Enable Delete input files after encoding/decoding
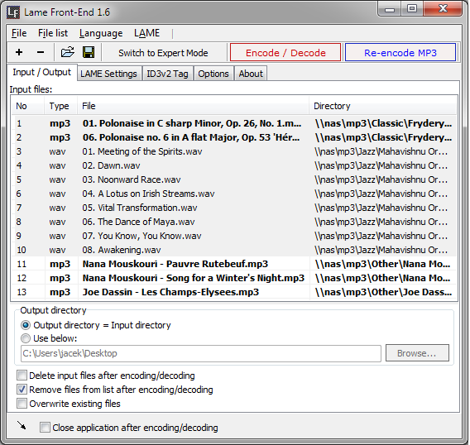Viewport: 470px width, 445px height. coord(22,376)
